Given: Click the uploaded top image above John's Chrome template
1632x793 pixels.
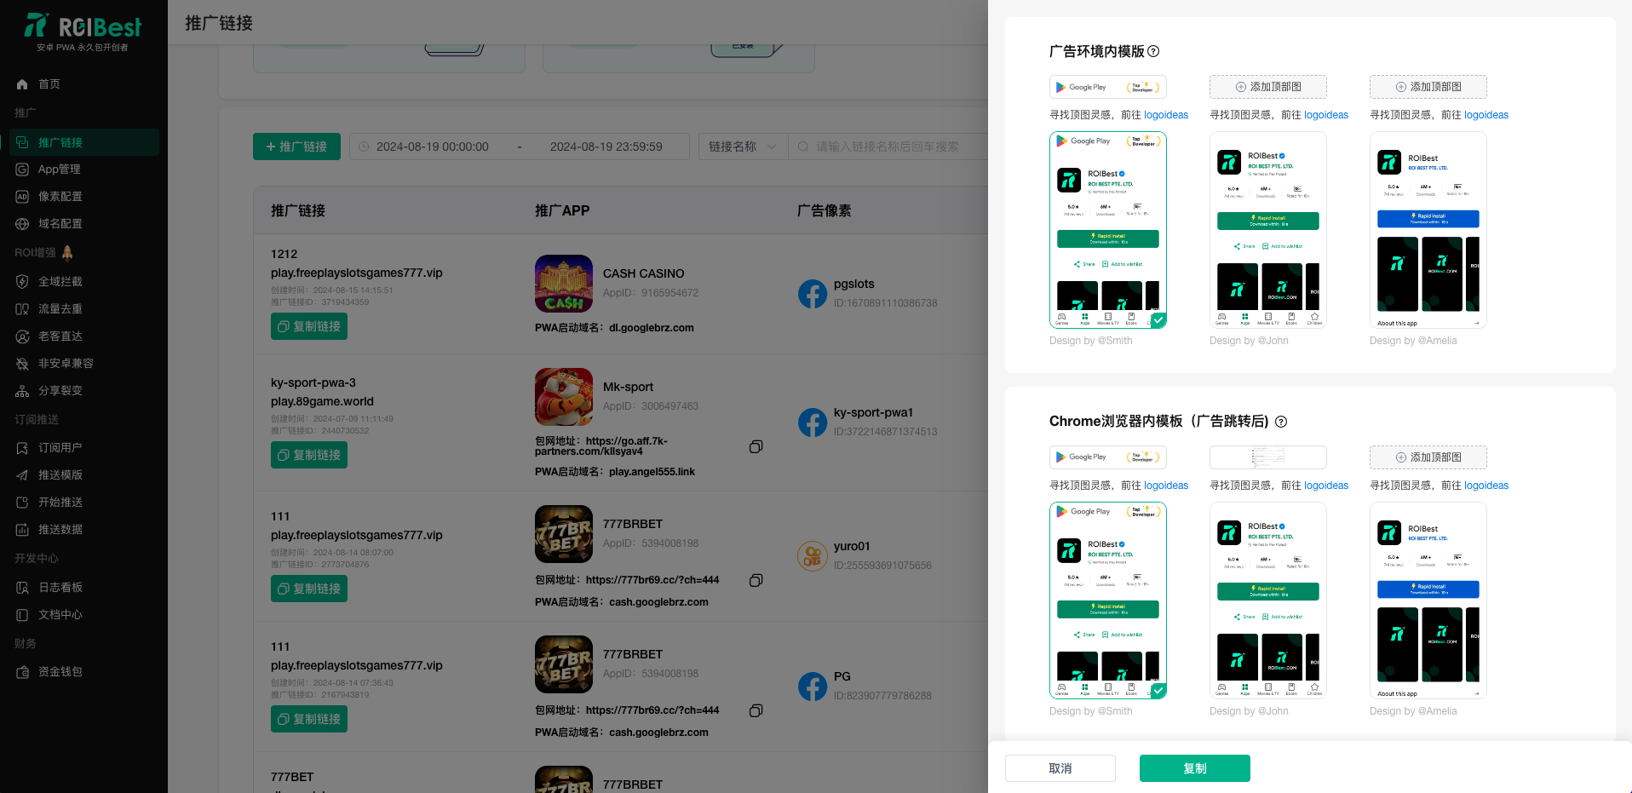Looking at the screenshot, I should click(x=1268, y=457).
